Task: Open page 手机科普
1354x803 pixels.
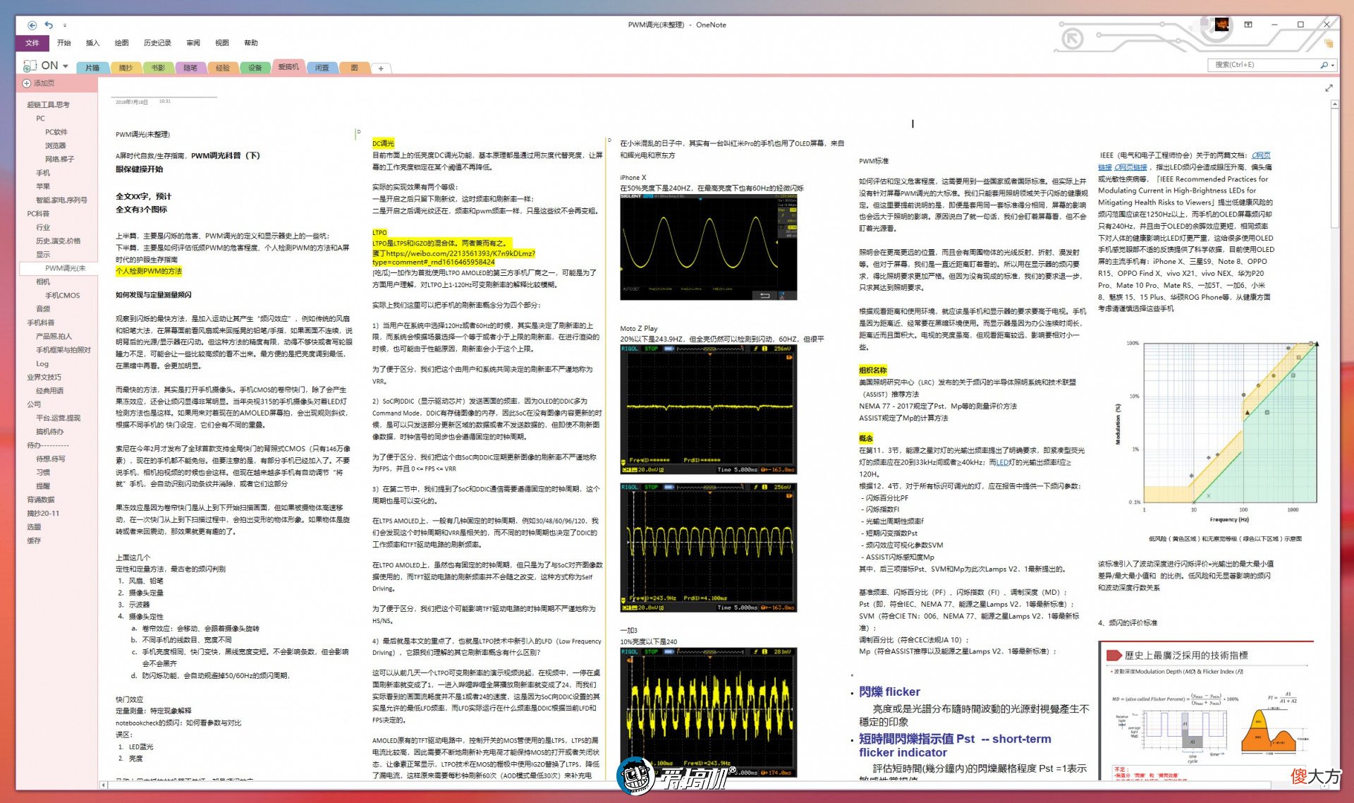Action: 41,323
